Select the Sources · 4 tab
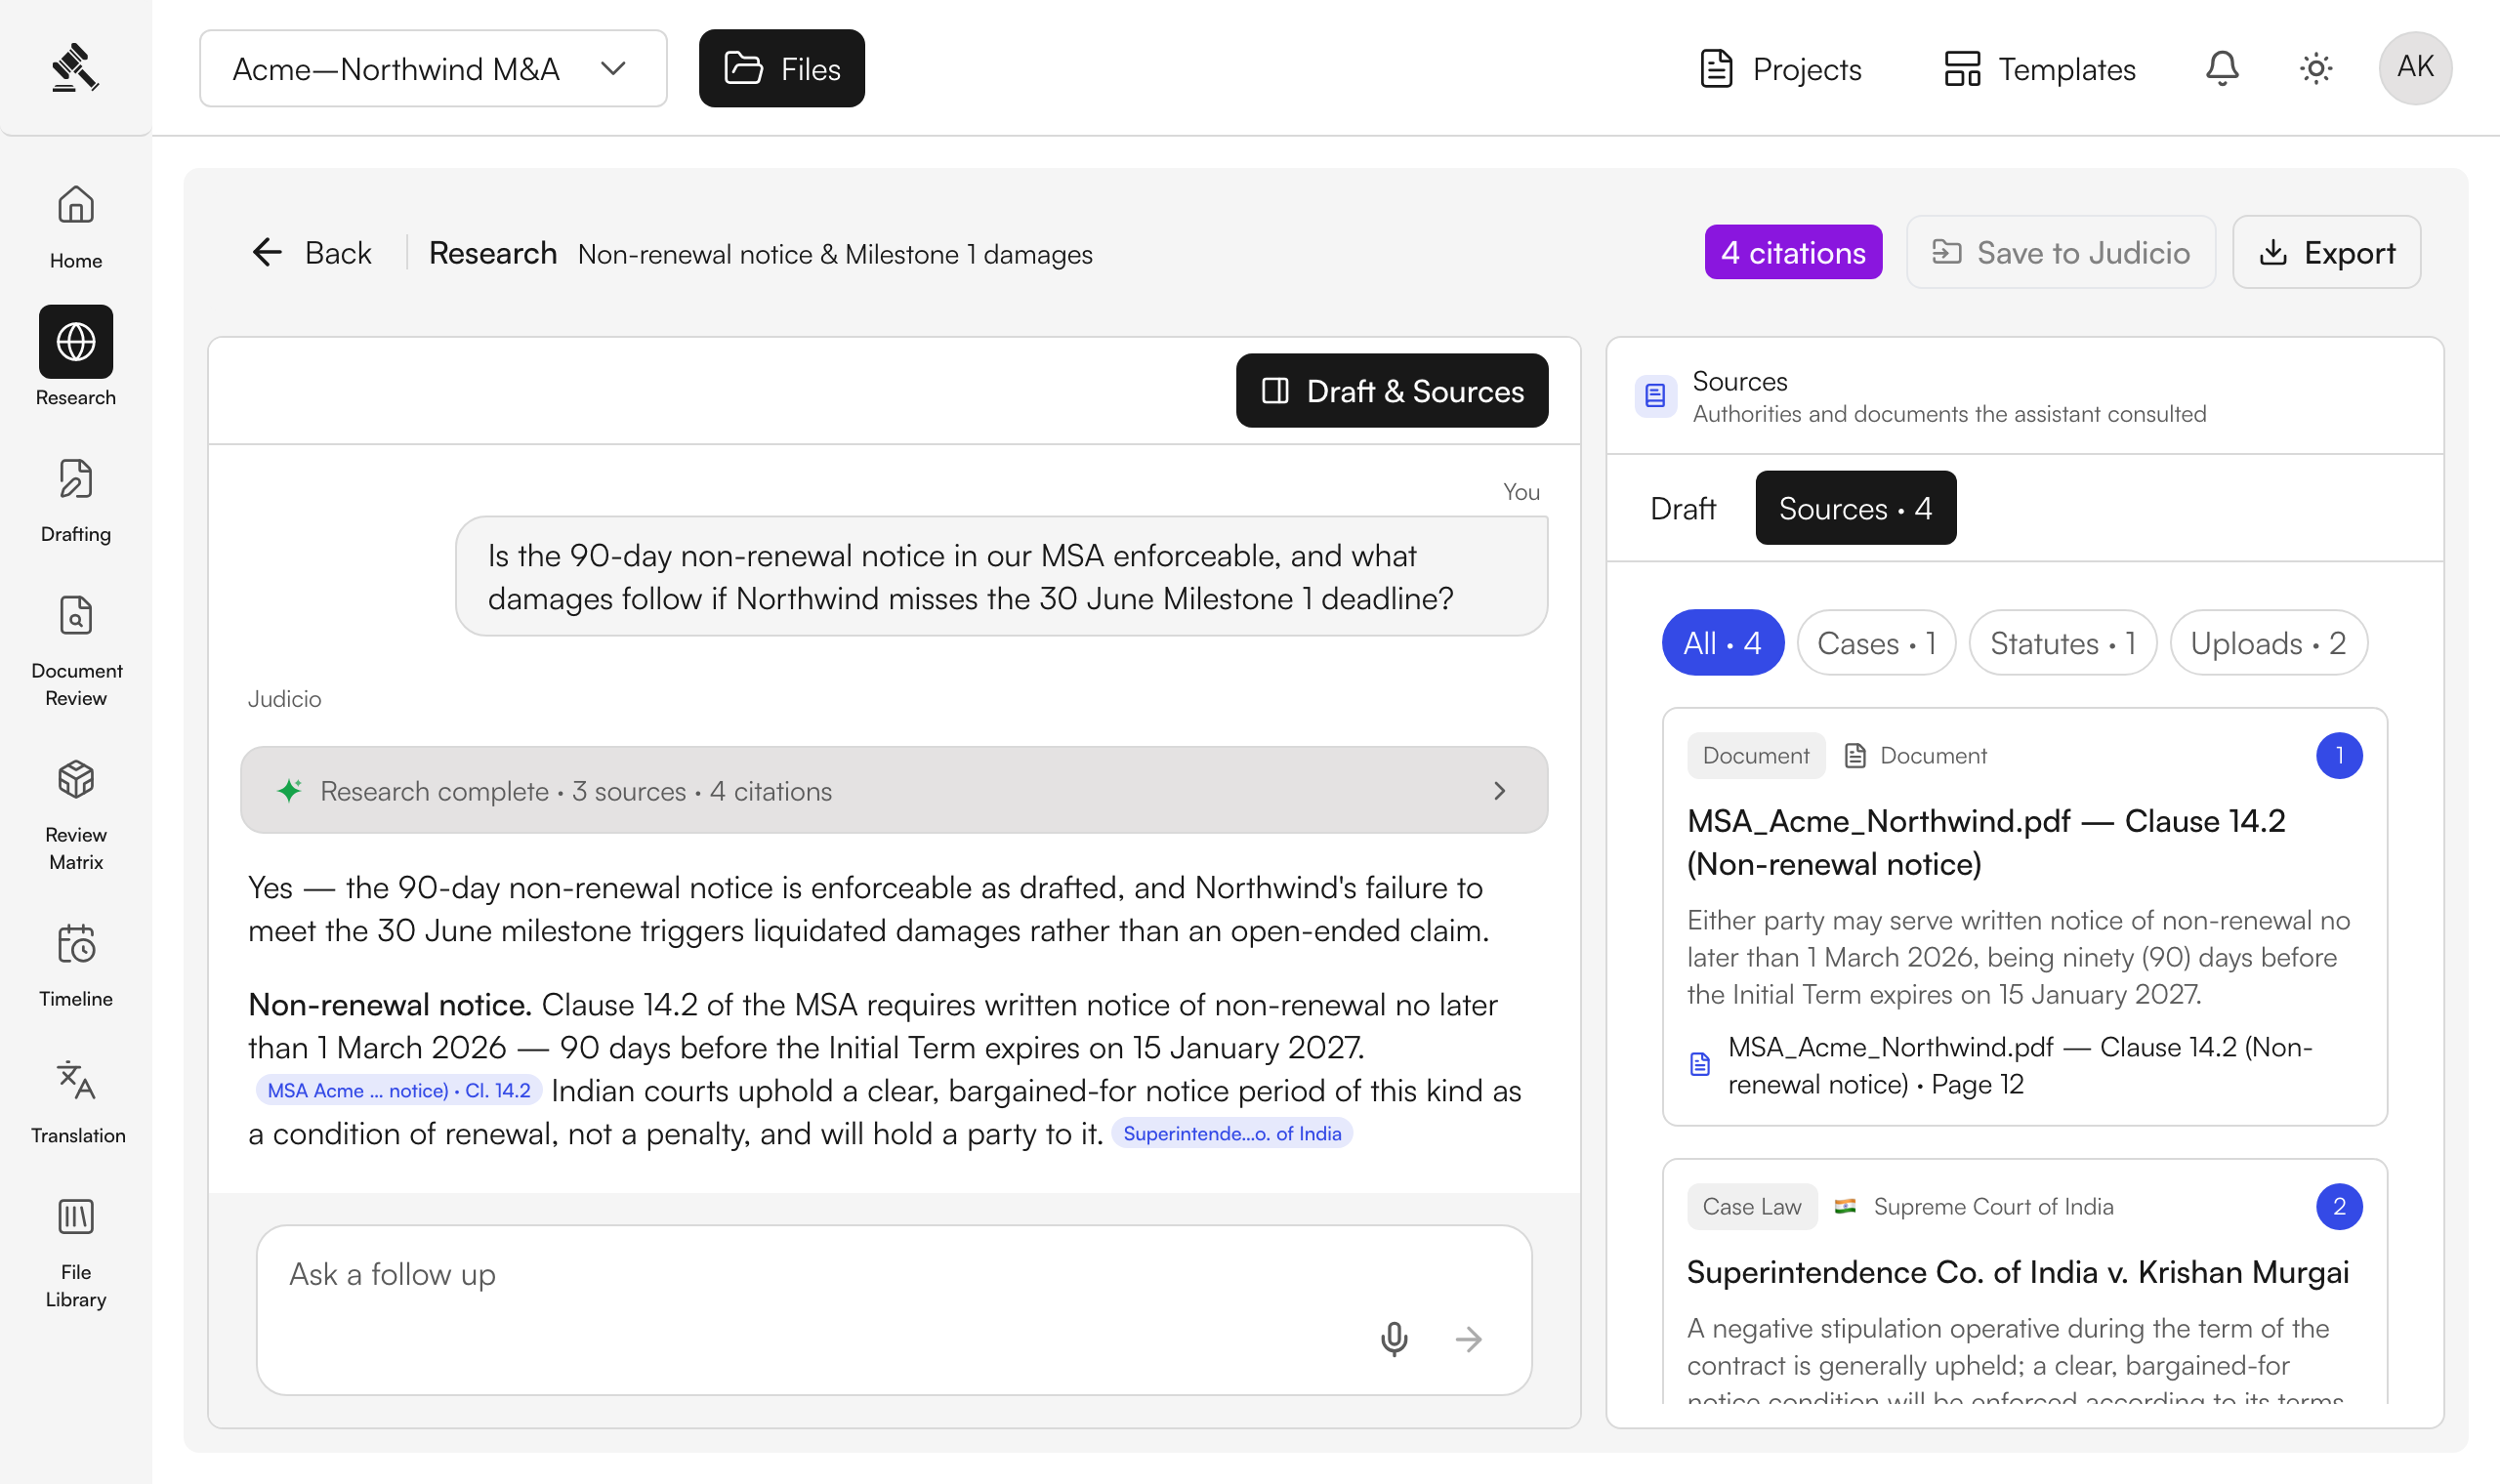Screen dimensions: 2500x1484 tap(1855, 508)
